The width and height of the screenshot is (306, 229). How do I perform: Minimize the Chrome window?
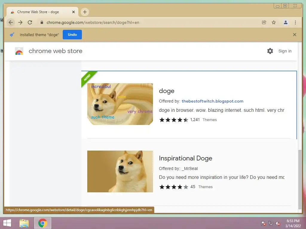278,6
